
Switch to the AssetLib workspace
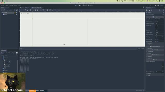pyautogui.click(x=90, y=5)
